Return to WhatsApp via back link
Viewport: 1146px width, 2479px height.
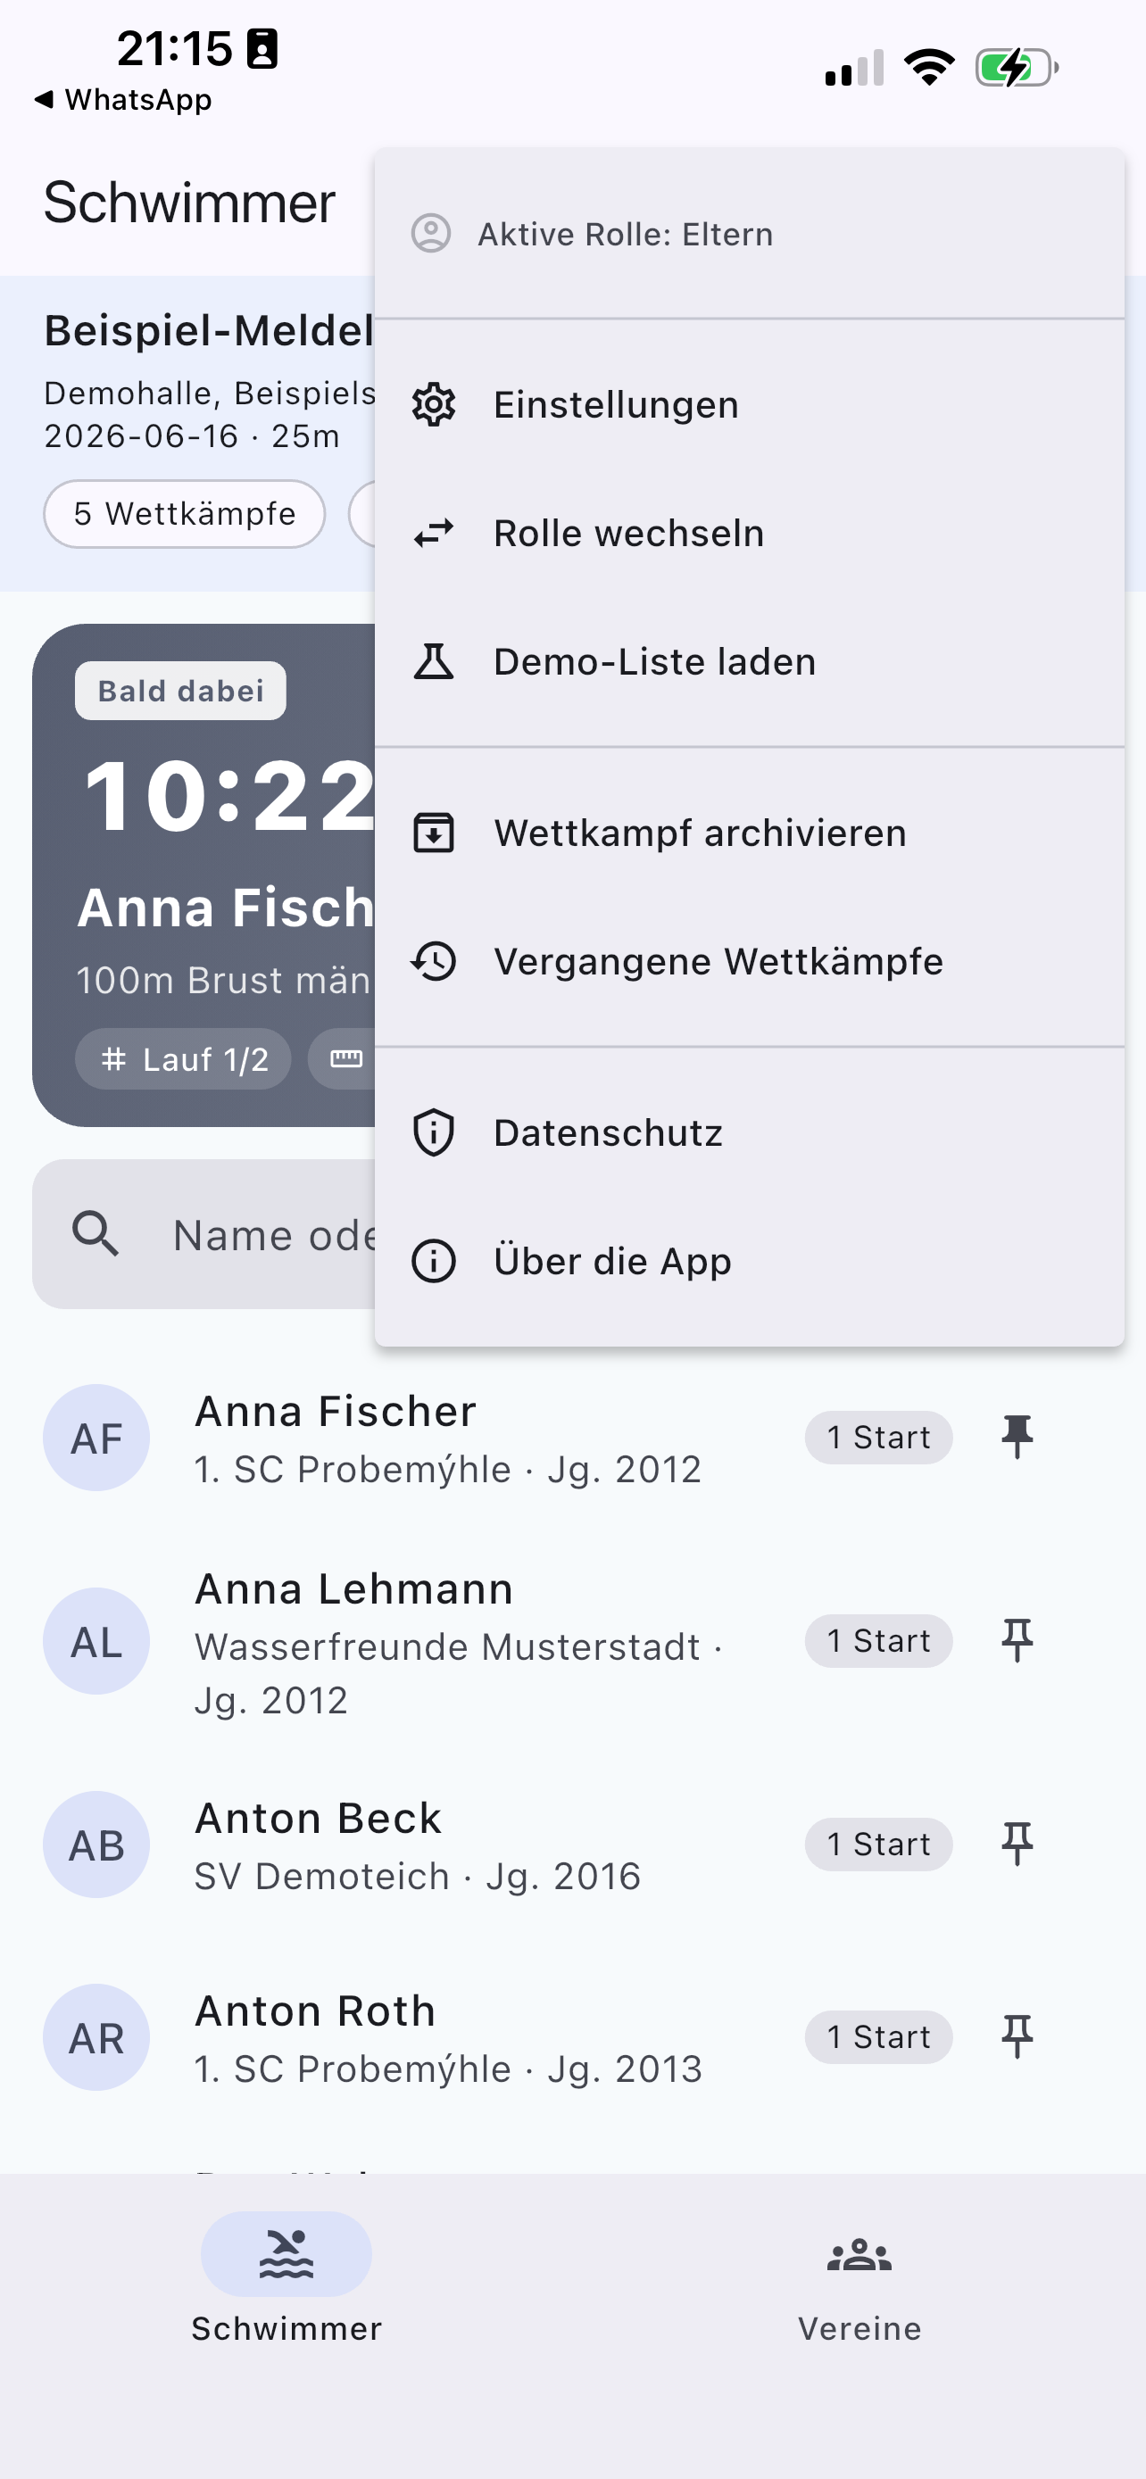click(123, 100)
